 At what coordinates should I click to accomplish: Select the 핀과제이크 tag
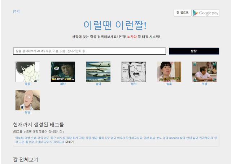[206, 138]
